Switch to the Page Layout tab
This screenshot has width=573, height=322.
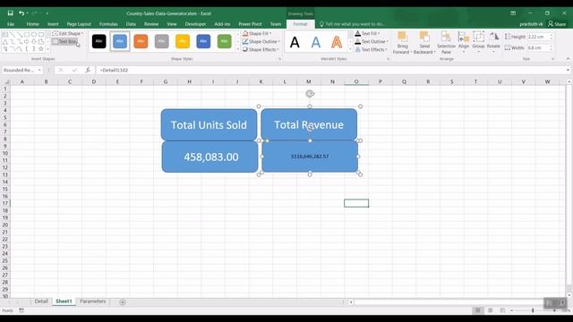click(x=79, y=24)
